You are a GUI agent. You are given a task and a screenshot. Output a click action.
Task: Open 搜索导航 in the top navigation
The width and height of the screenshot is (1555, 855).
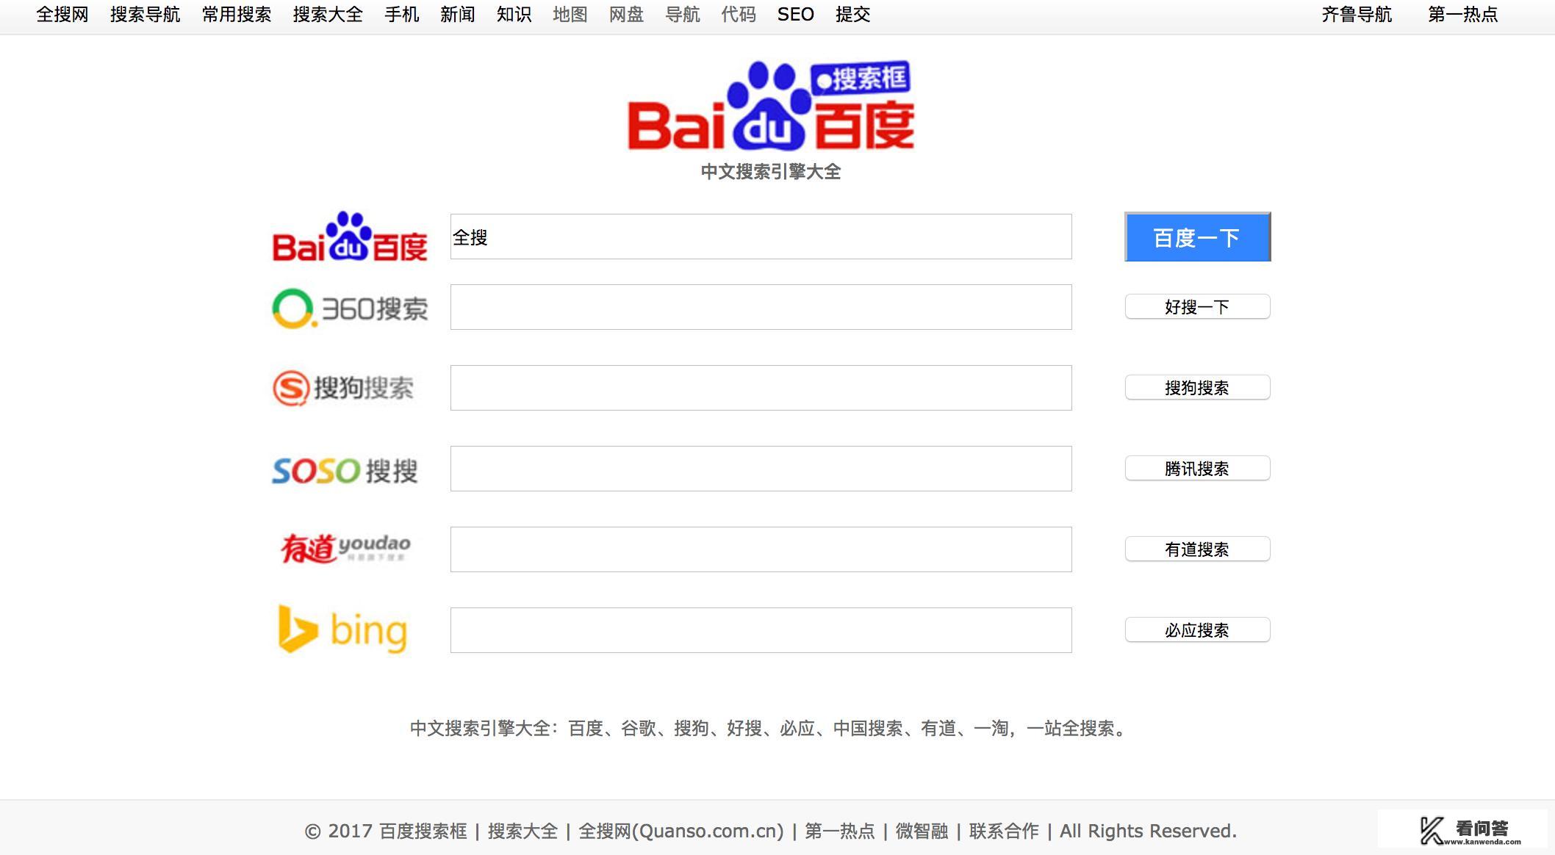[x=146, y=15]
